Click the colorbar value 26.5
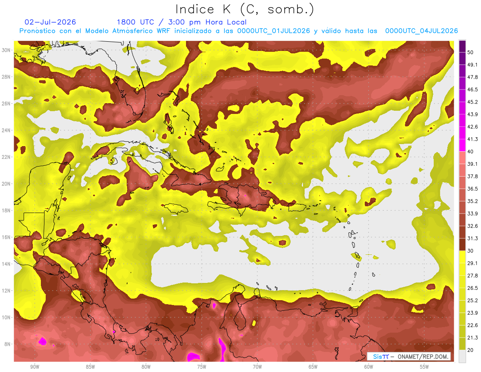The height and width of the screenshot is (372, 481). [x=472, y=288]
